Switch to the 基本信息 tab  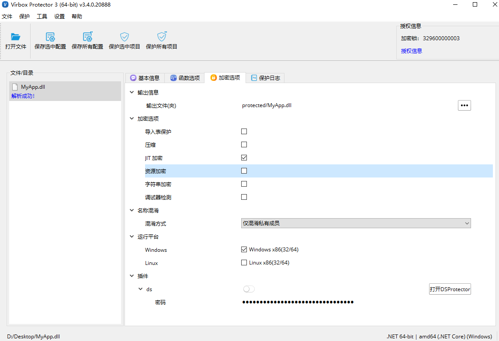tap(145, 78)
